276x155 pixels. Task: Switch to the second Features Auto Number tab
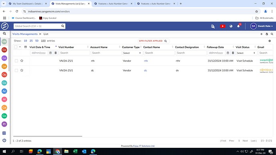tap(156, 4)
